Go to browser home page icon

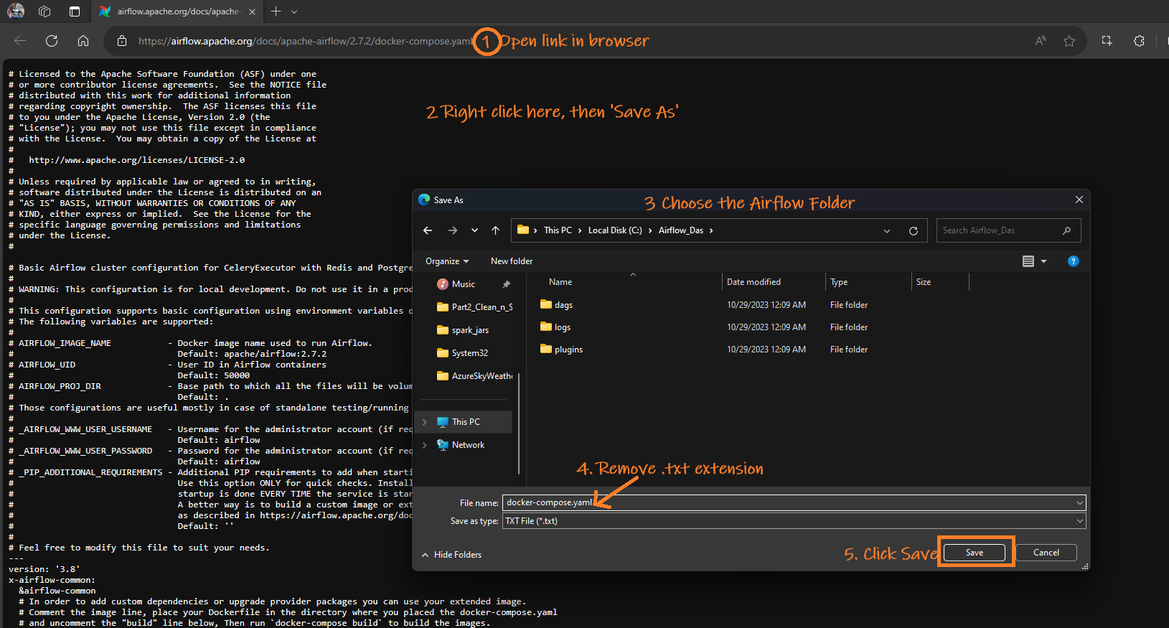[x=83, y=41]
